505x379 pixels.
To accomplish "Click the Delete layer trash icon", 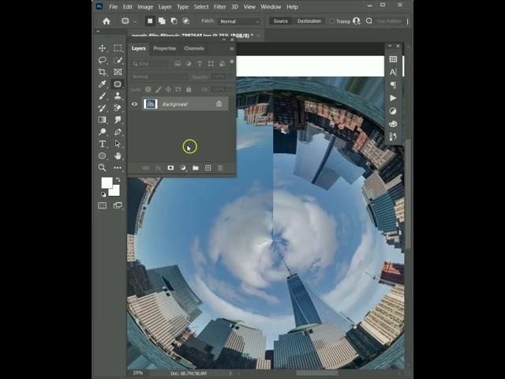I will tap(220, 168).
